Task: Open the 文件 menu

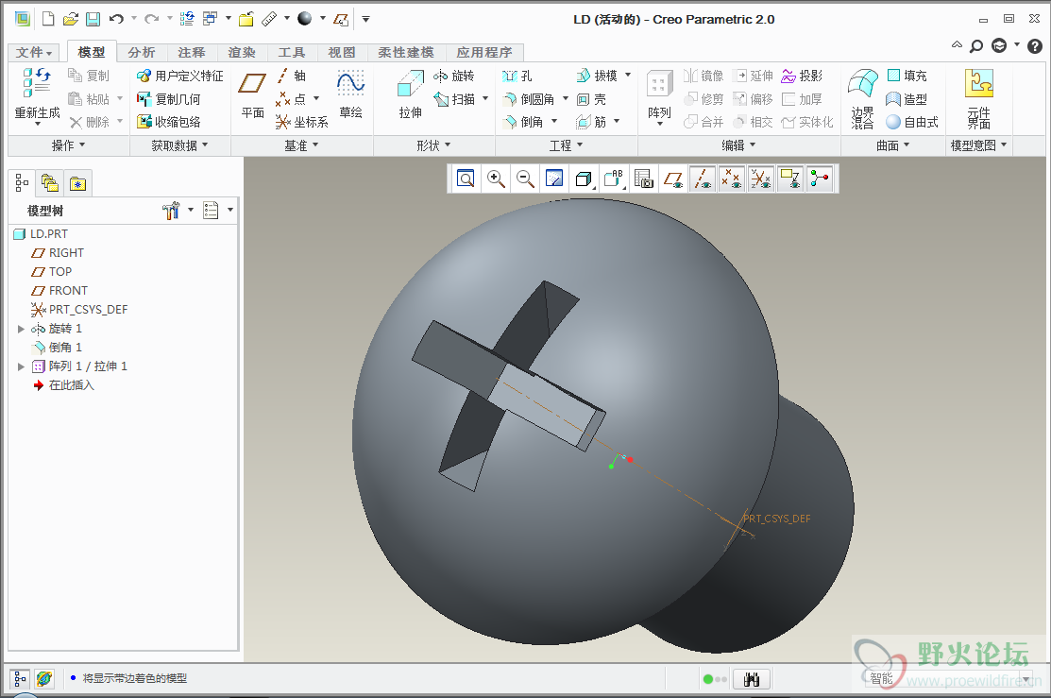Action: (33, 52)
